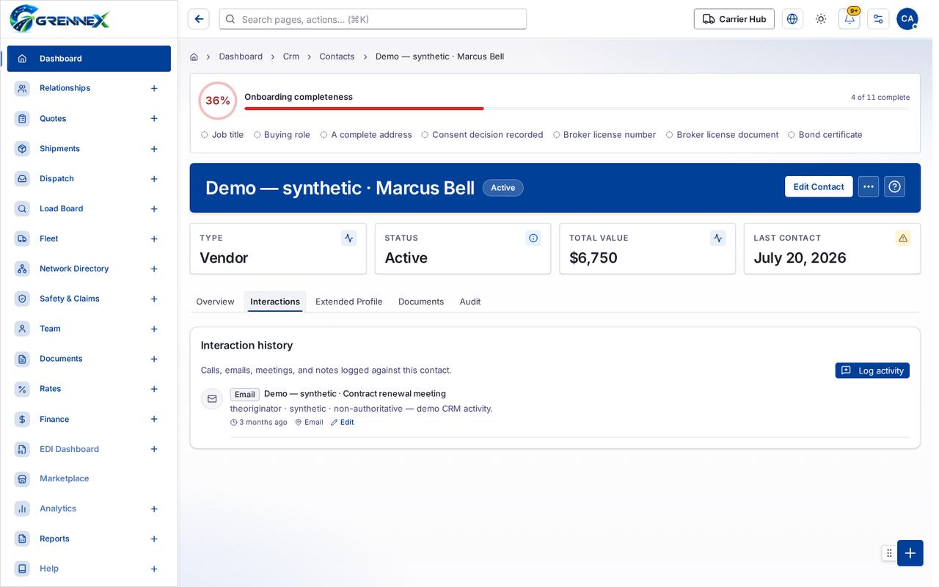939x587 pixels.
Task: Switch to the Extended Profile tab
Action: click(349, 302)
